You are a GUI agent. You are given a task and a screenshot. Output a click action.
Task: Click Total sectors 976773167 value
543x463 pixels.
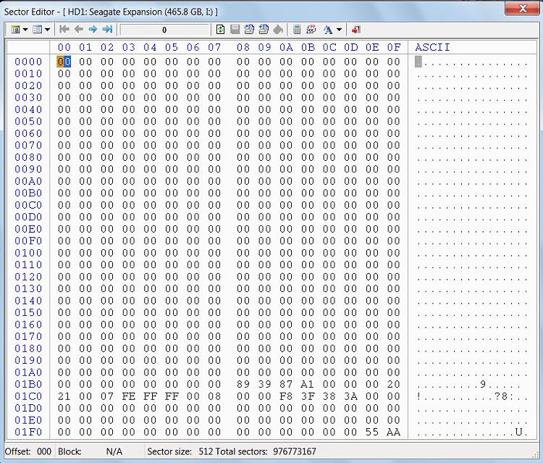coord(295,451)
